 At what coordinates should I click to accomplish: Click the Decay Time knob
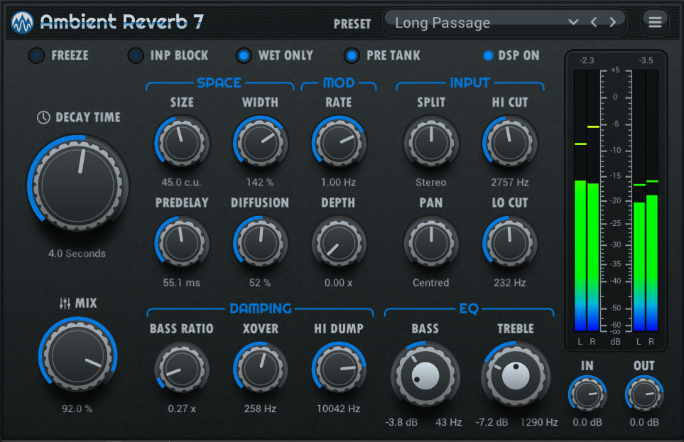79,185
